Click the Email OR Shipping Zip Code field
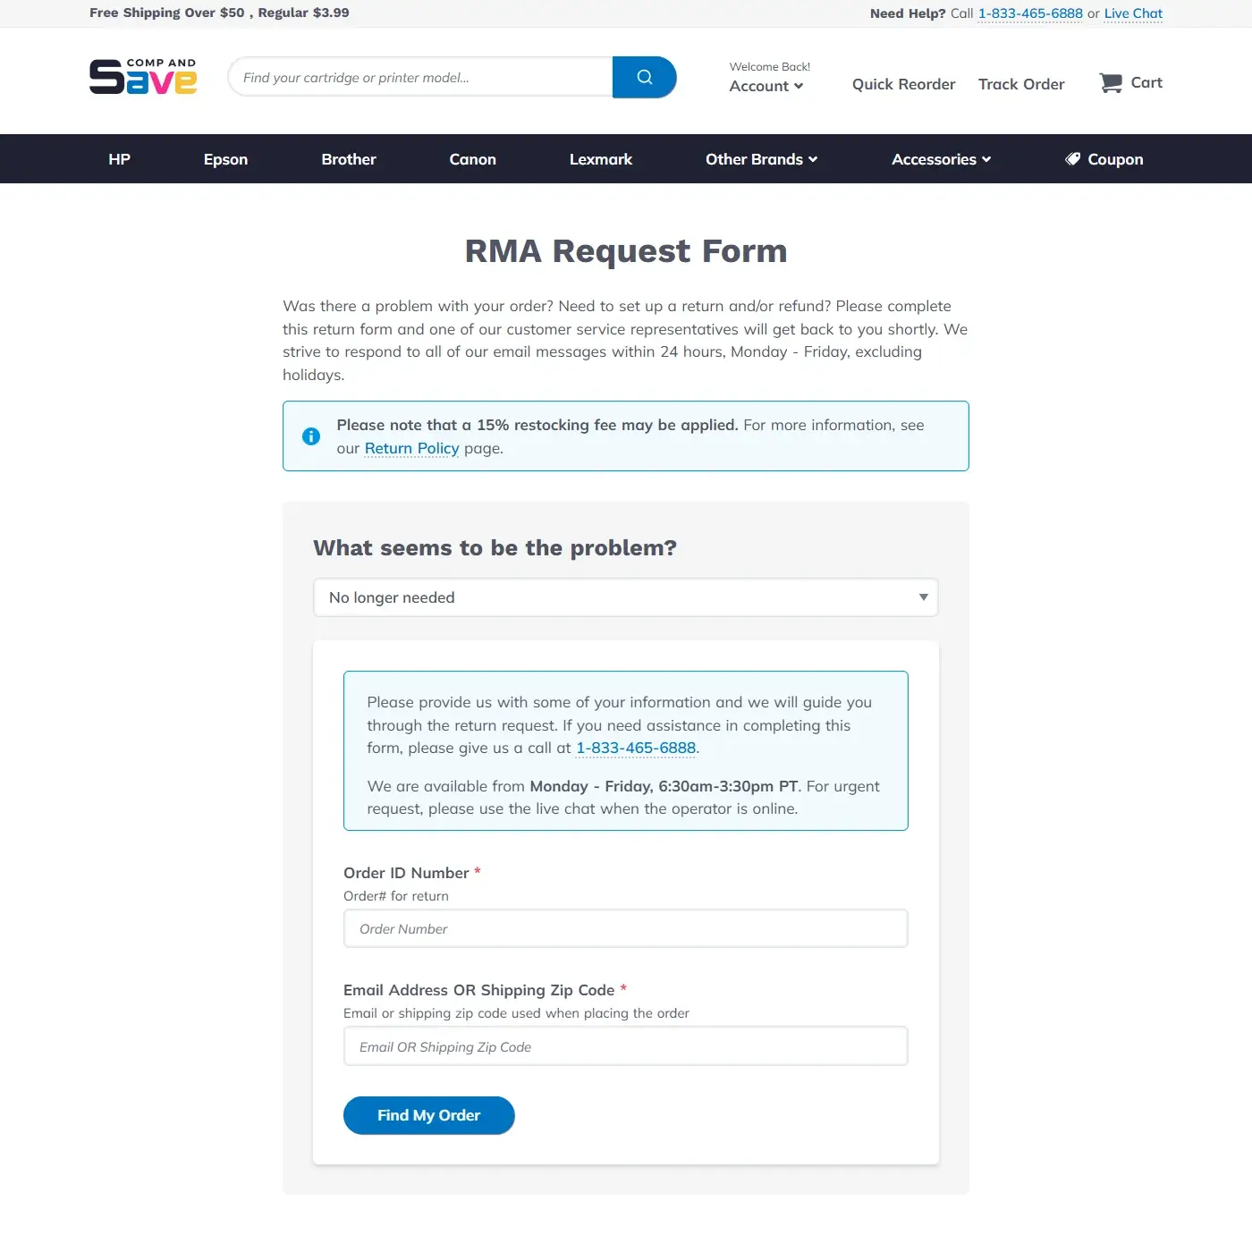1252x1252 pixels. (625, 1045)
